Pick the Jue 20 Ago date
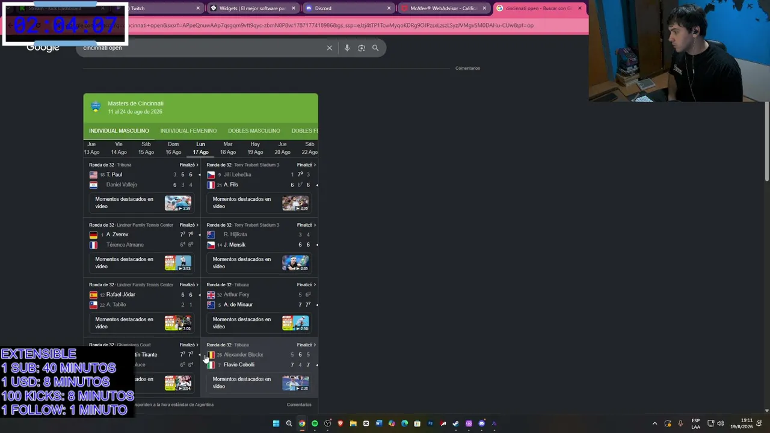This screenshot has height=433, width=770. click(282, 148)
